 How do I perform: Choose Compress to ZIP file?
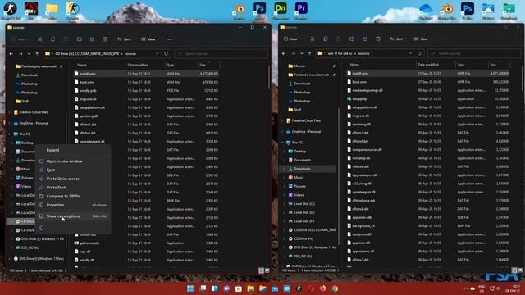(73, 197)
